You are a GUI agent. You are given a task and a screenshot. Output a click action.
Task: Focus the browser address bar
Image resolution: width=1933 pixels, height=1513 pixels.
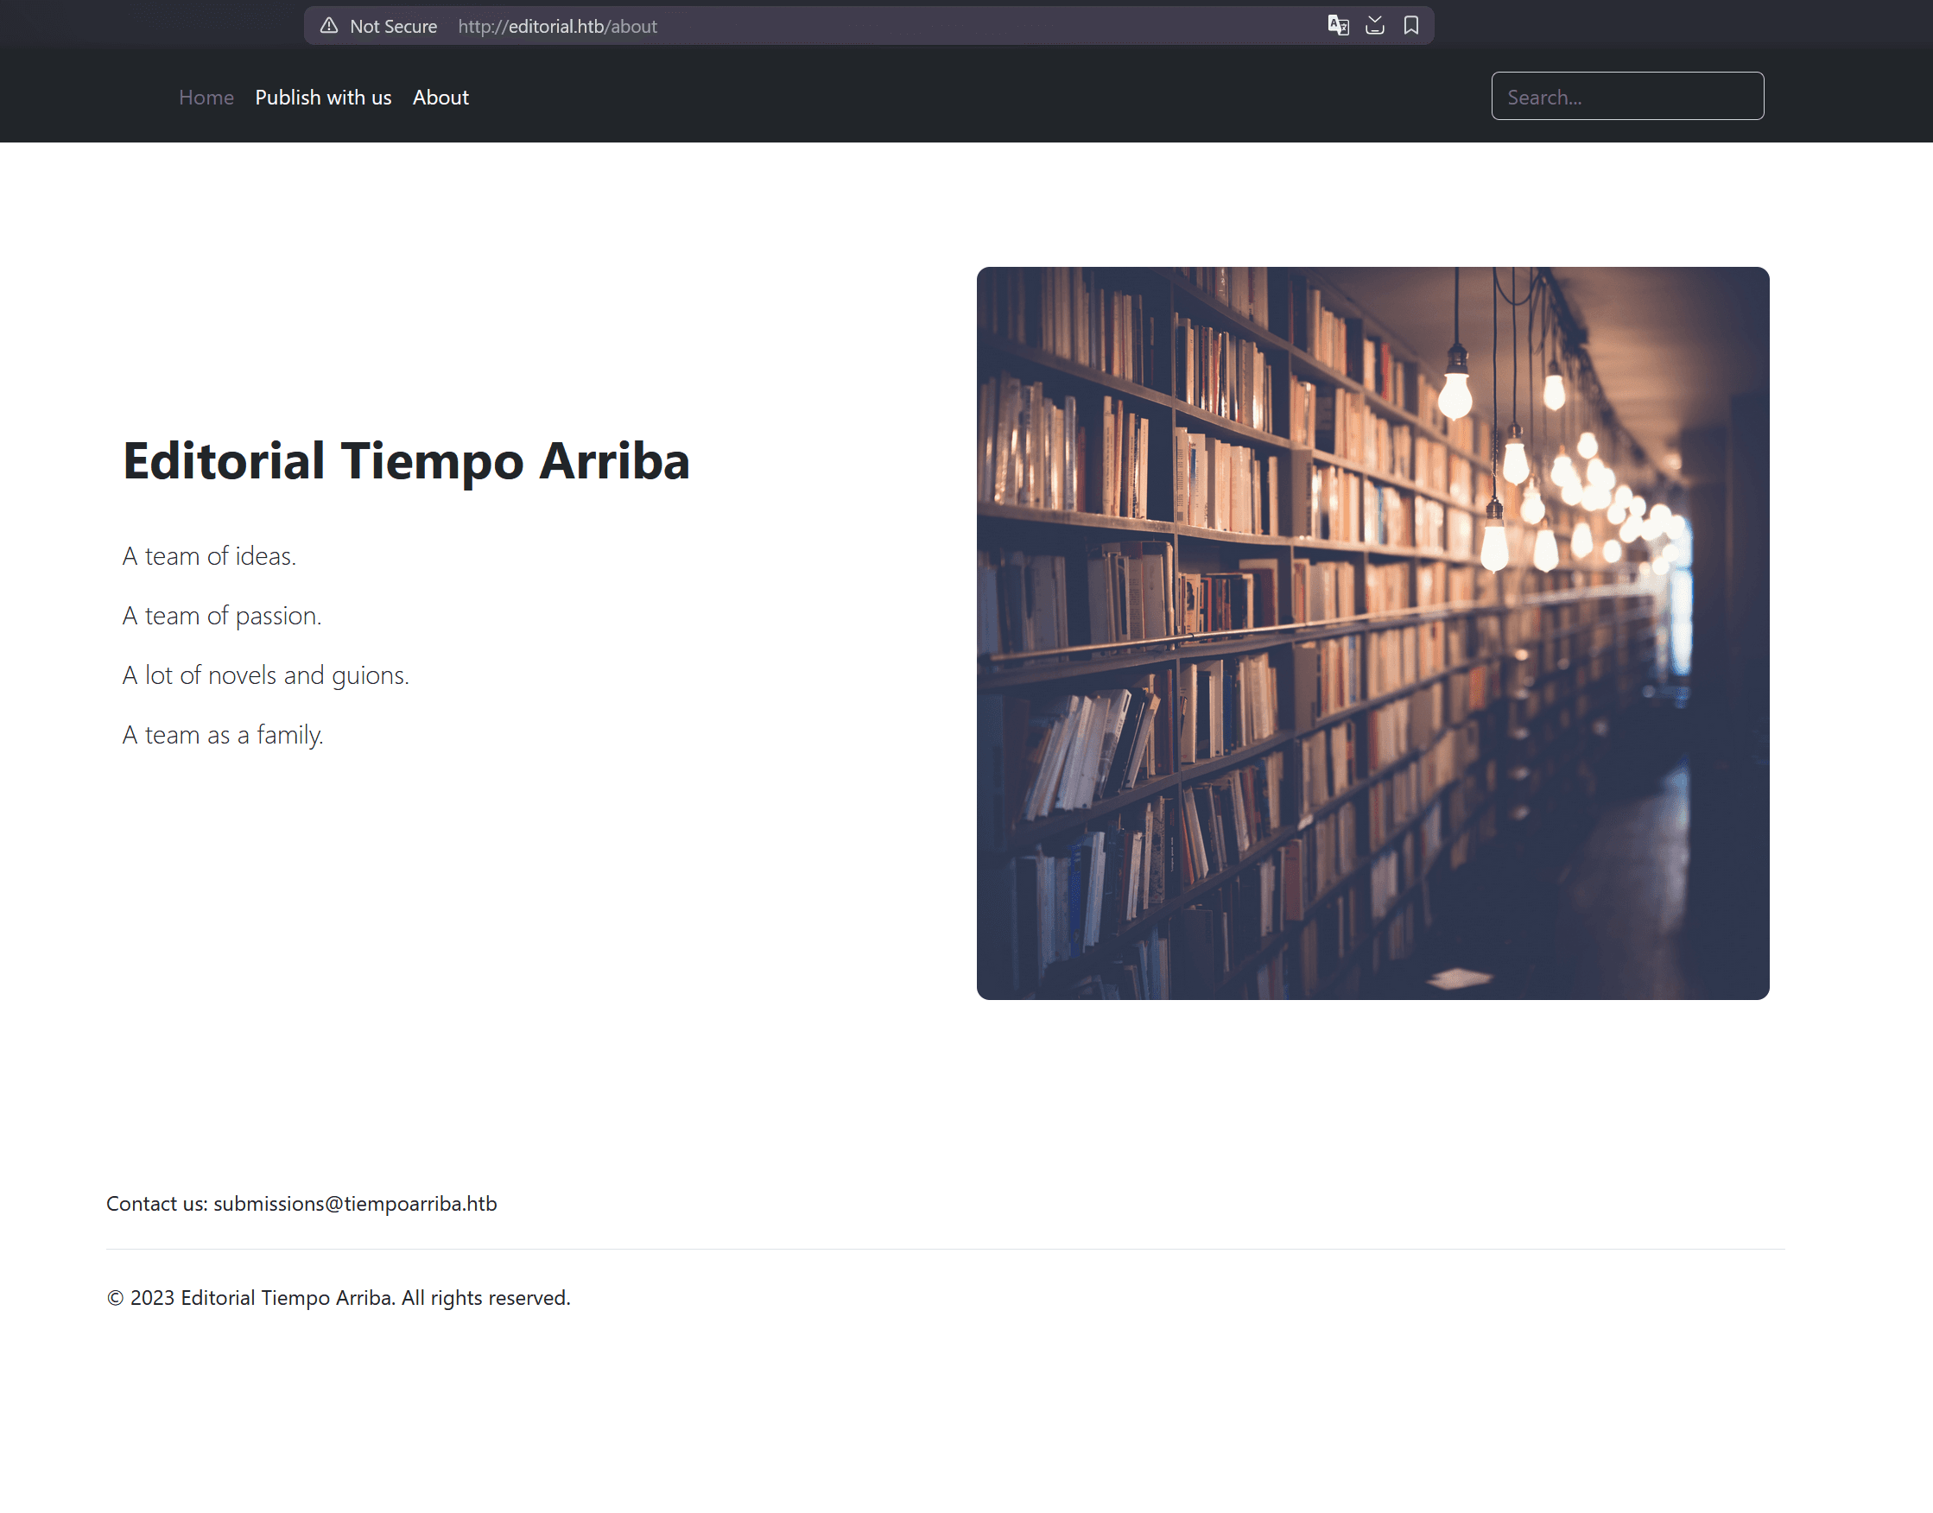797,27
